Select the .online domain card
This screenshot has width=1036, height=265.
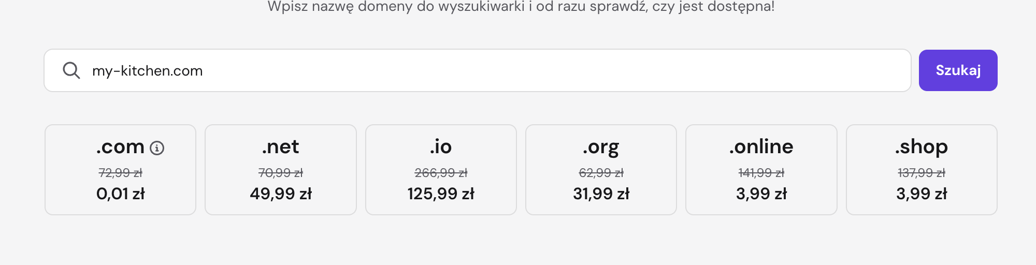point(761,170)
